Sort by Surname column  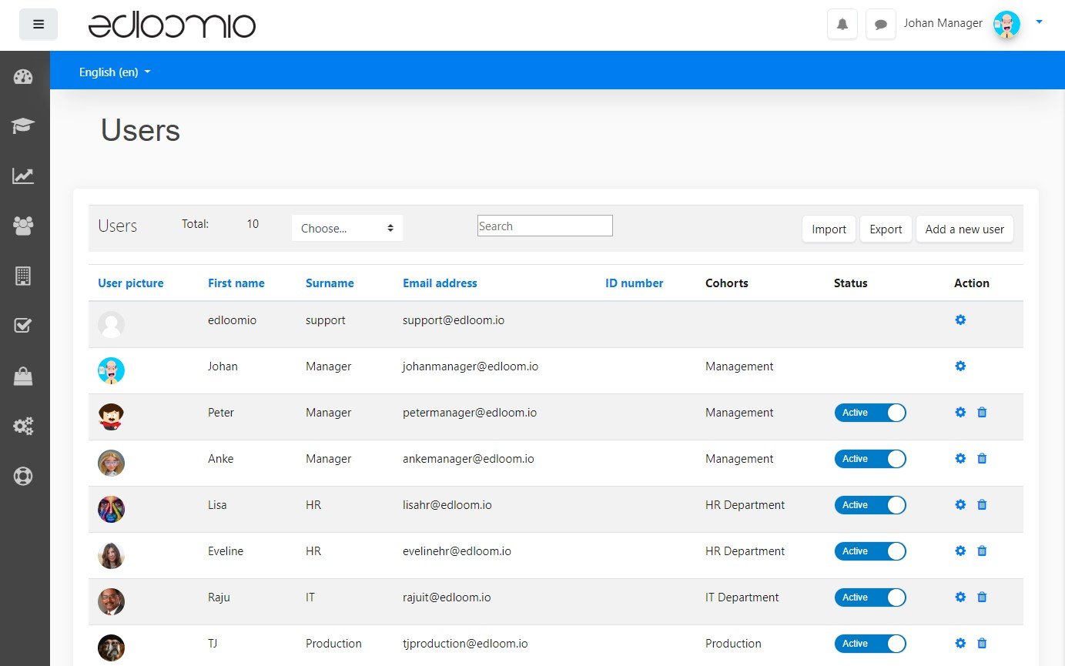(330, 283)
